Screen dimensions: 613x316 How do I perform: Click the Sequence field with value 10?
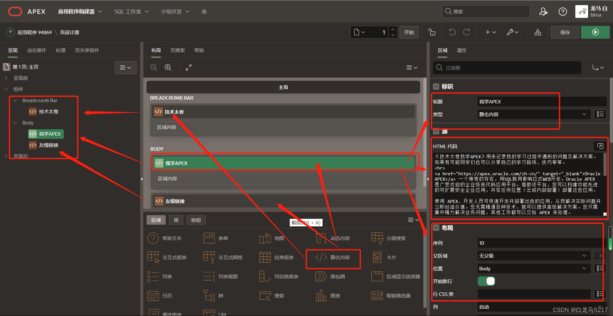542,243
